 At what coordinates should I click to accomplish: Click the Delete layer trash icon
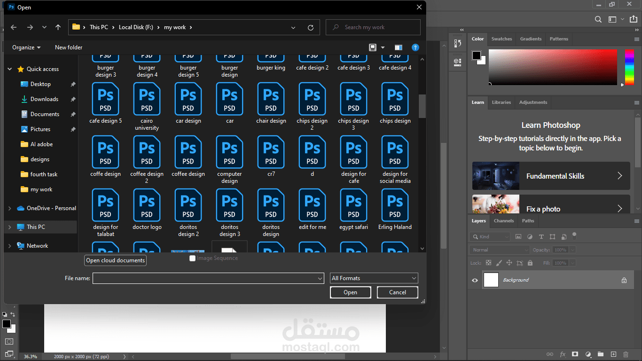pos(626,354)
